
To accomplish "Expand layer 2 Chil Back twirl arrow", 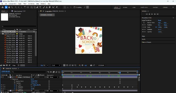I will point(9,91).
